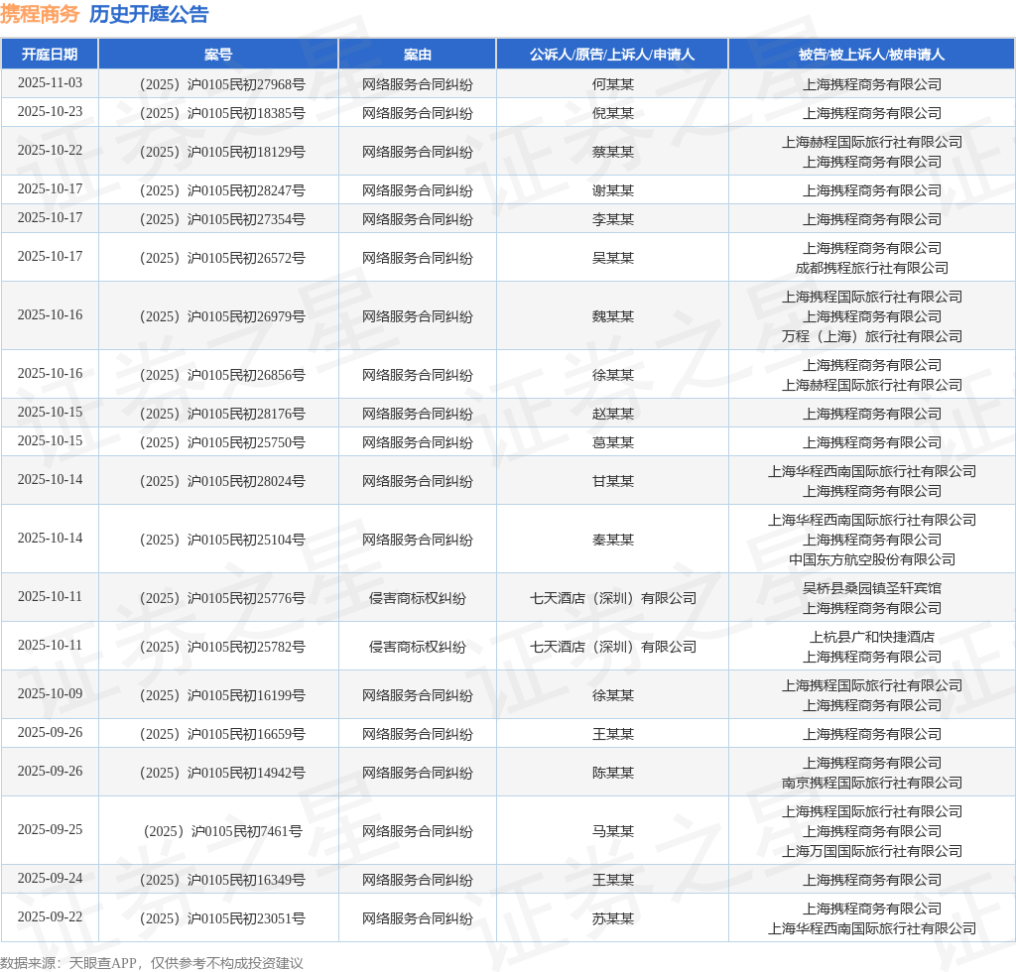Click defendant 吴桥县桑园镇圣轩宾馆

[871, 588]
